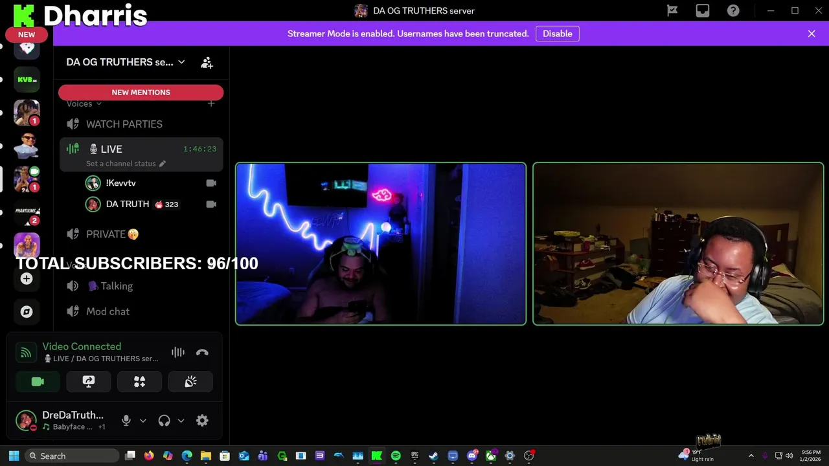Screen dimensions: 829x466
Task: Open microphone input options arrow
Action: [x=143, y=421]
